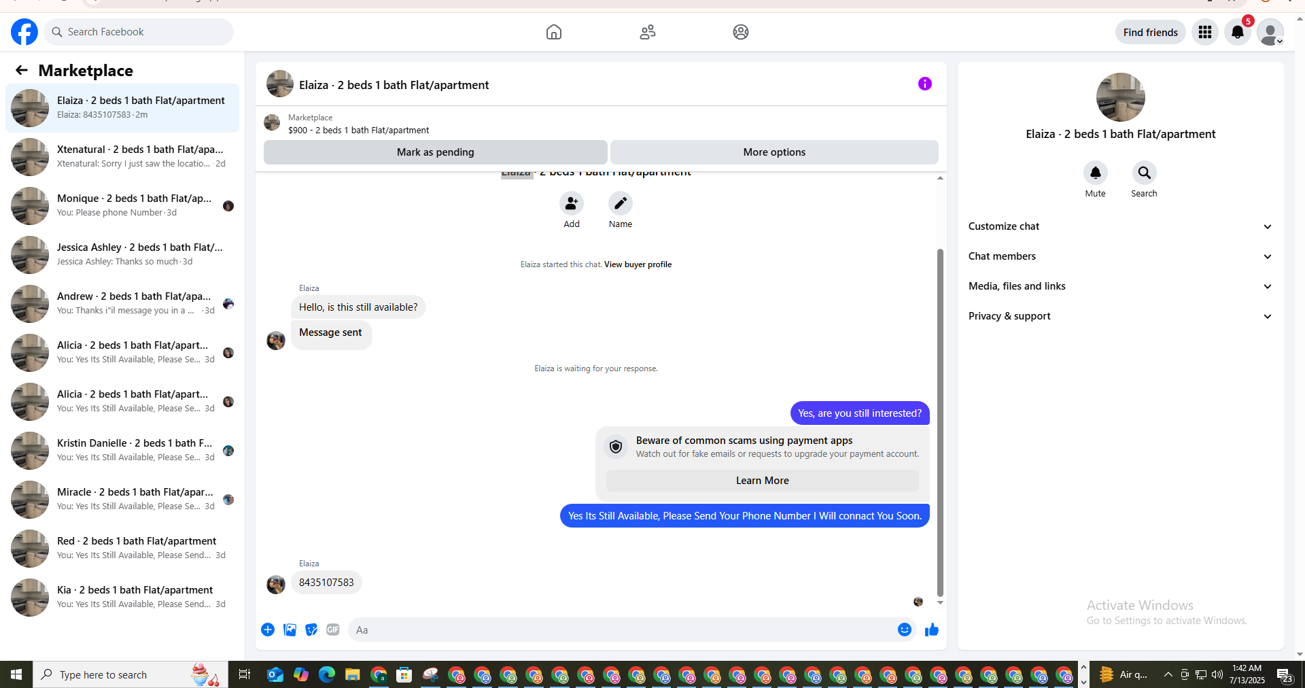Open the notifications bell
The image size is (1305, 688).
click(1238, 32)
